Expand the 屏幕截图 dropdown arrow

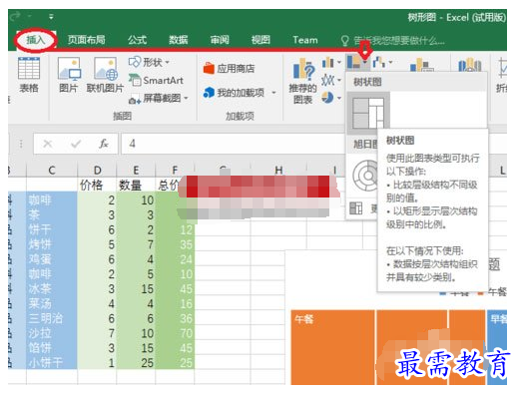[x=186, y=98]
